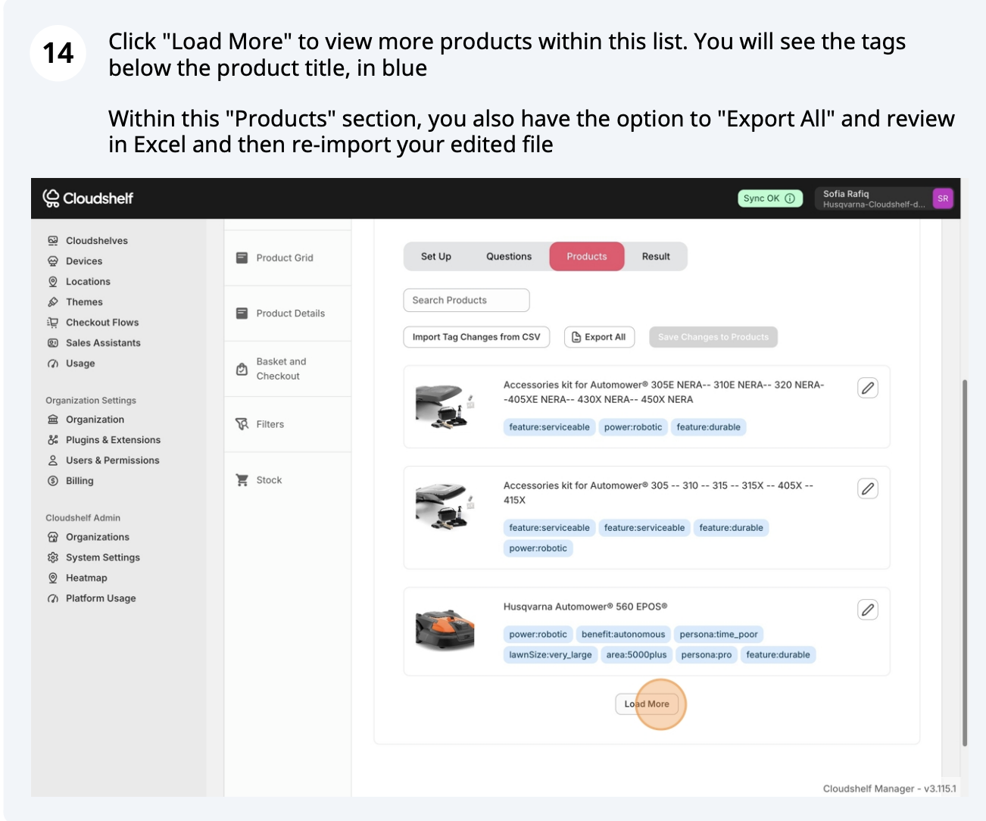Click the Checkout Flows cart icon
The width and height of the screenshot is (986, 821).
[53, 323]
